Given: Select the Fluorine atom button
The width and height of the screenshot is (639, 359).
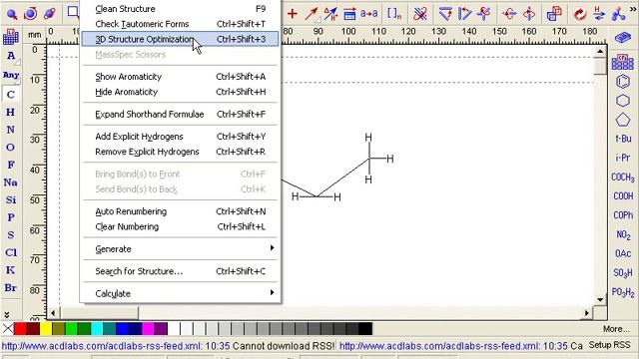Looking at the screenshot, I should coord(11,165).
